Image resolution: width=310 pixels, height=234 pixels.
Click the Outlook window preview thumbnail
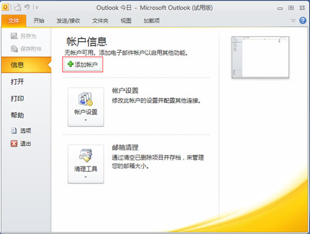(260, 57)
